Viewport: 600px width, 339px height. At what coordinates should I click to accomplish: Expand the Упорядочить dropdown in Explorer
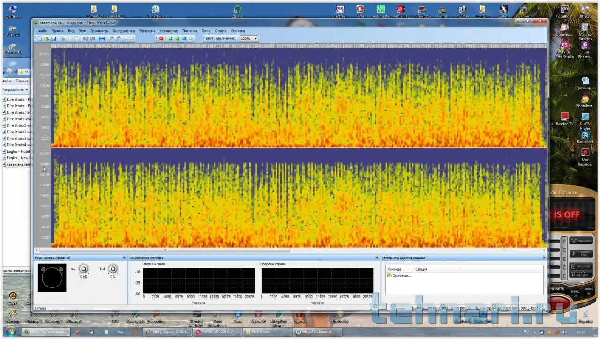click(x=15, y=89)
